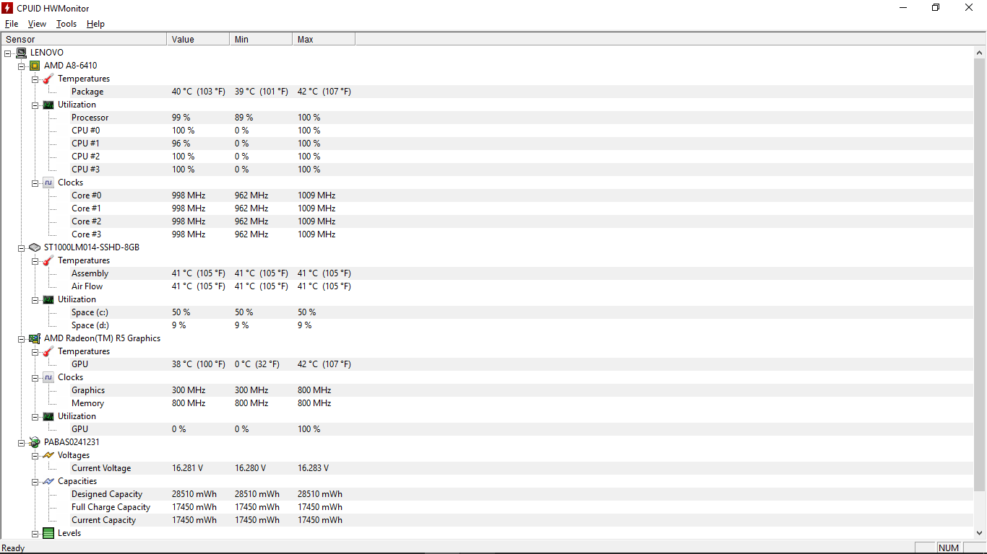
Task: Click the PABAS0241231 battery icon
Action: point(35,442)
